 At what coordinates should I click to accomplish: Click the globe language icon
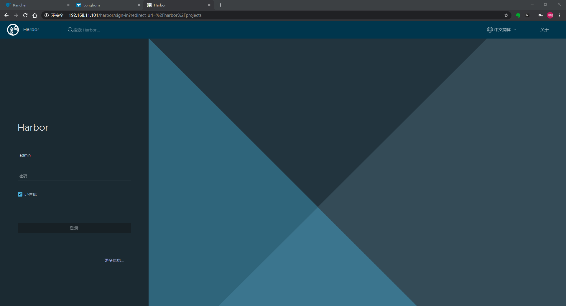(490, 30)
